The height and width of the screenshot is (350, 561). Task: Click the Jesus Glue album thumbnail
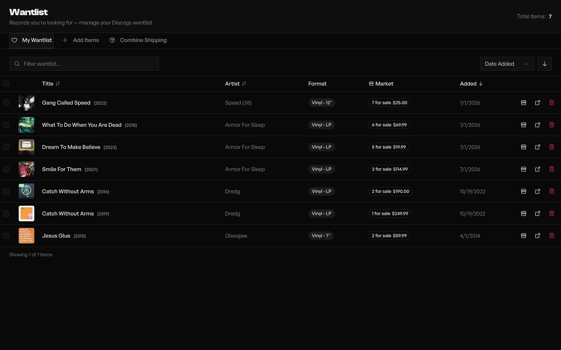point(26,236)
